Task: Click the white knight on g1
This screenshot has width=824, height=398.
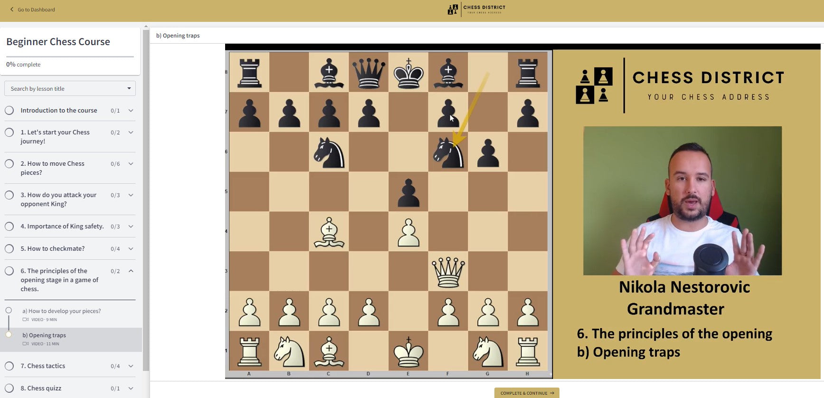Action: (x=488, y=351)
